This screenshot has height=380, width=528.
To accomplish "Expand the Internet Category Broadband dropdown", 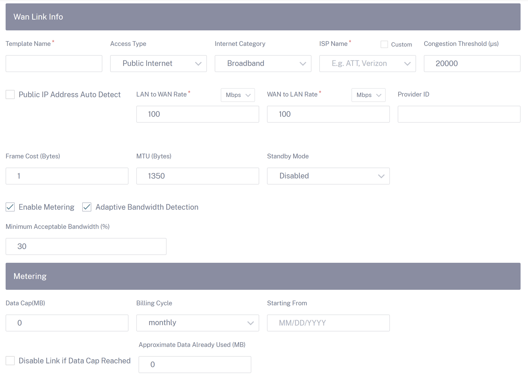I will coord(263,64).
